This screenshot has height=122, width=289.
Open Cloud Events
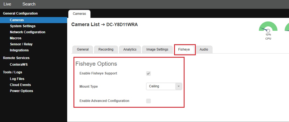[21, 85]
